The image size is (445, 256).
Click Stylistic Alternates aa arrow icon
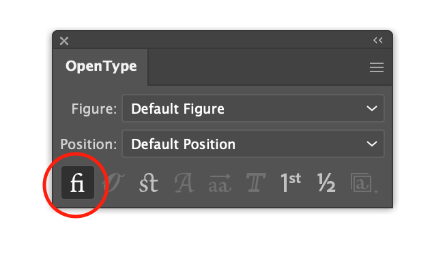tap(220, 184)
